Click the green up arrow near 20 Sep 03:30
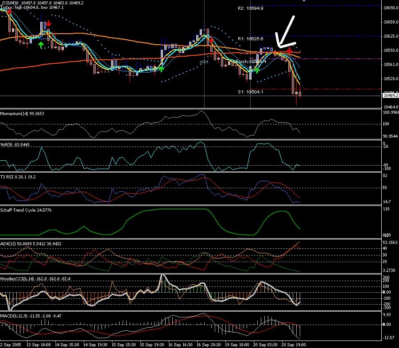399x348 pixels. coord(257,70)
